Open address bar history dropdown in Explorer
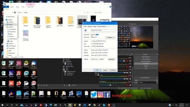Screen dimensions: 190x107 coord(85,12)
